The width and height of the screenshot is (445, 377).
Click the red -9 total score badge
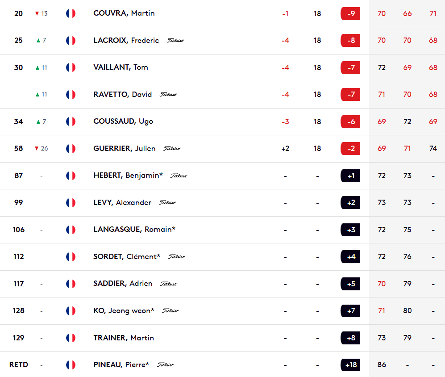coord(350,13)
